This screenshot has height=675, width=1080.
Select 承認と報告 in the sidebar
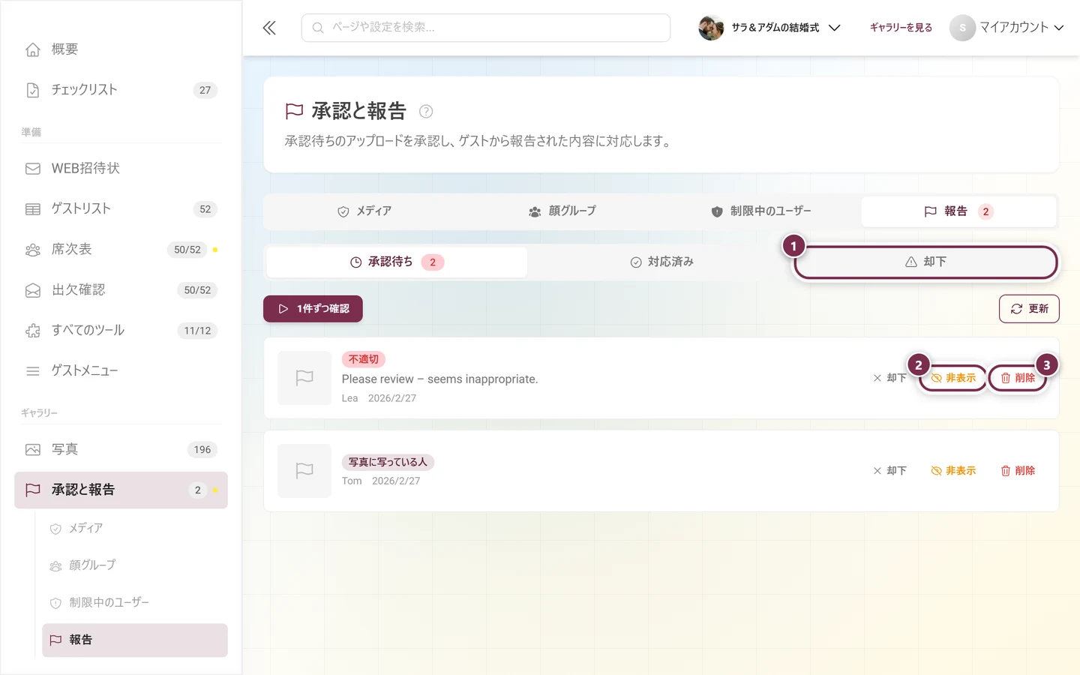point(121,490)
